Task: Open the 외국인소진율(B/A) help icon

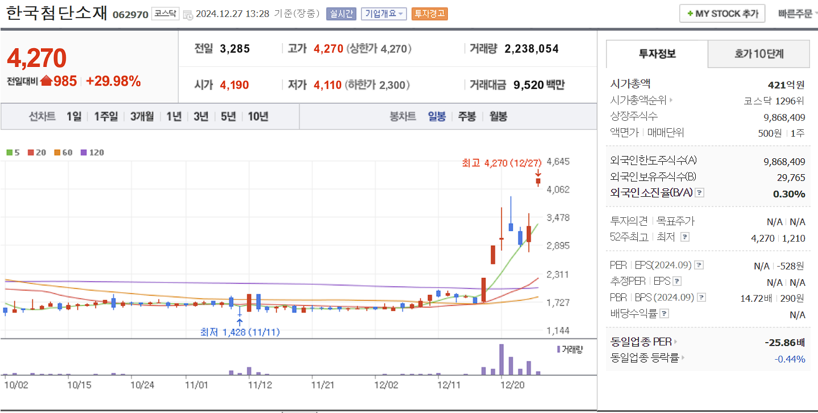Action: tap(700, 193)
